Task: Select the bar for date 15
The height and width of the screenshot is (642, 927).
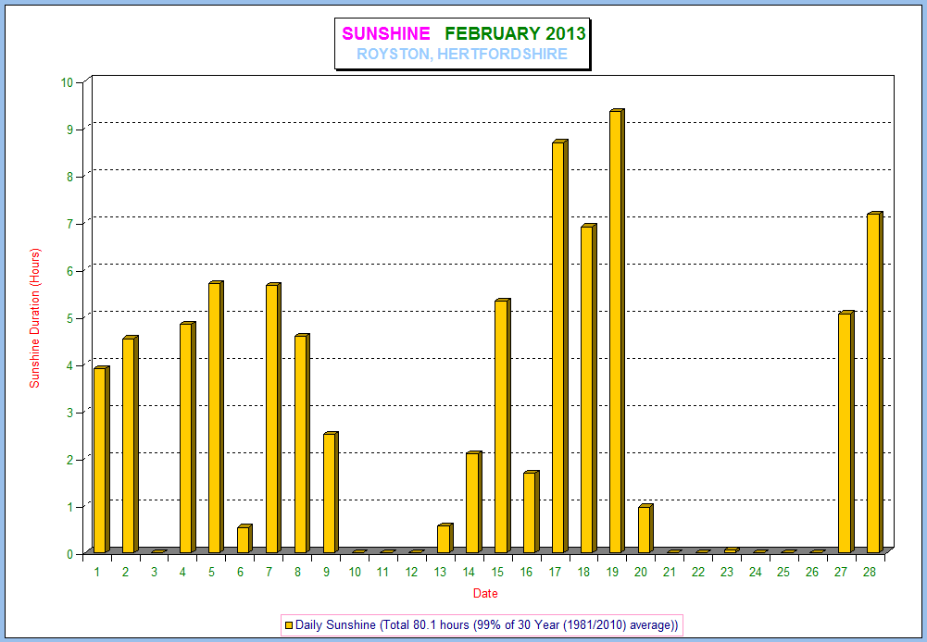Action: 503,426
